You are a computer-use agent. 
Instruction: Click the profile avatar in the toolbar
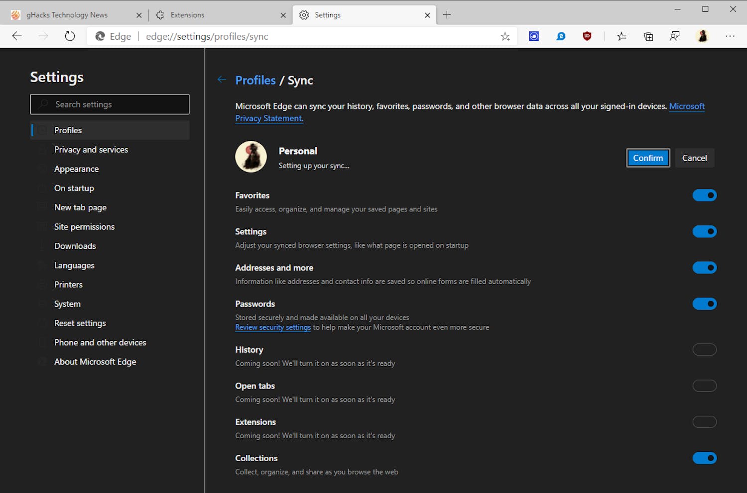pos(703,36)
